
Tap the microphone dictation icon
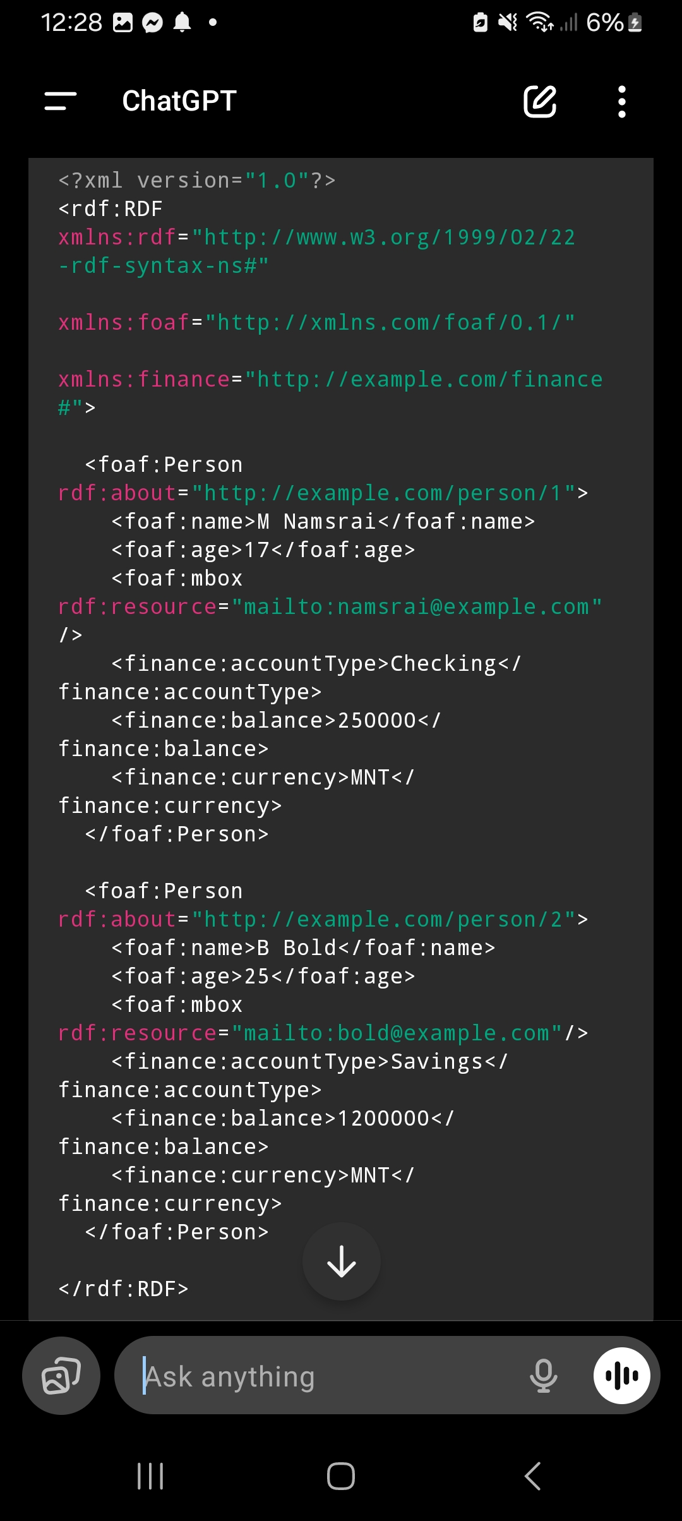(544, 1375)
